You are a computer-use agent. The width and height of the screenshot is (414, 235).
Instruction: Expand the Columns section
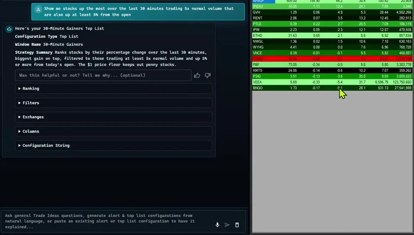(x=113, y=131)
